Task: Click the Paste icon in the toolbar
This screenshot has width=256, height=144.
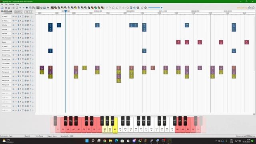Action: coord(120,8)
